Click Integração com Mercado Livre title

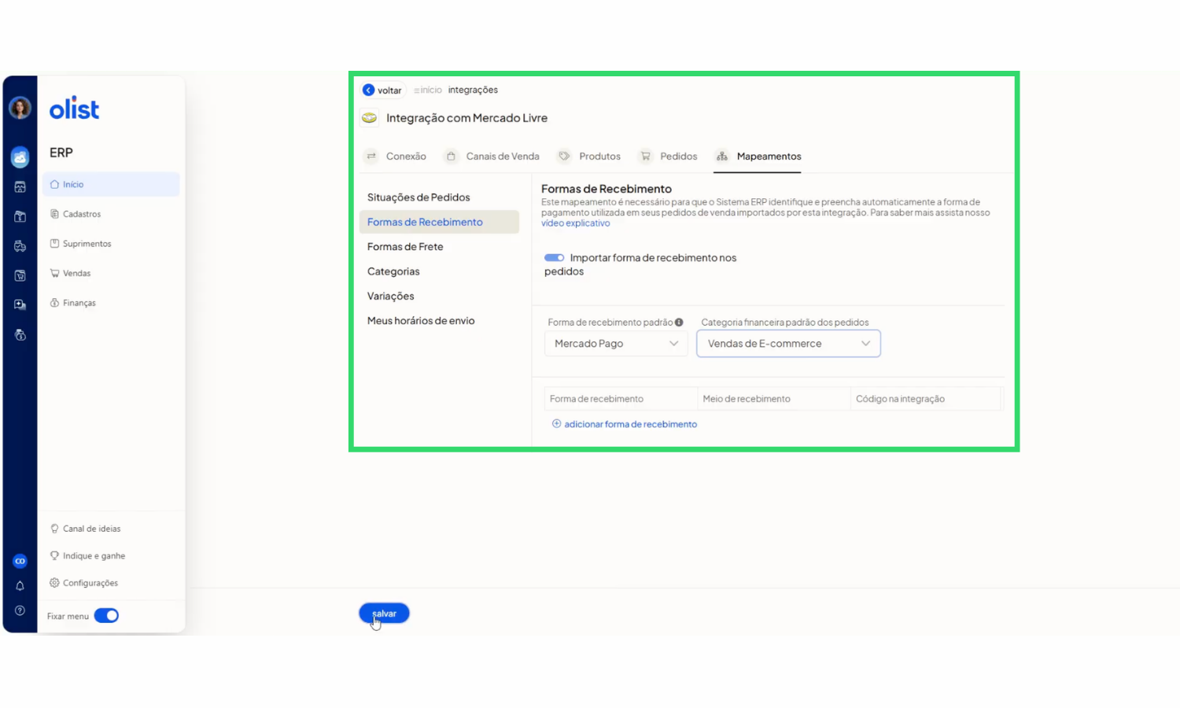click(466, 118)
